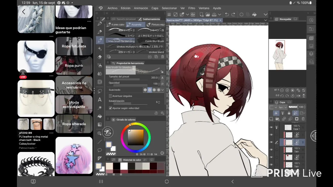Click the hue ring color wheel
The width and height of the screenshot is (333, 187).
136,137
